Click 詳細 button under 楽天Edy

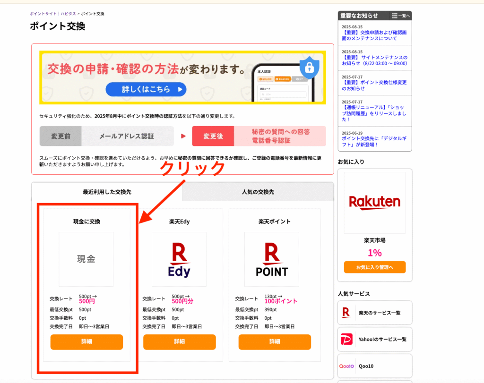(179, 342)
